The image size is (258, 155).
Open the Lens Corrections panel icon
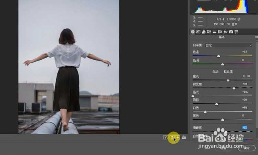tap(220, 32)
